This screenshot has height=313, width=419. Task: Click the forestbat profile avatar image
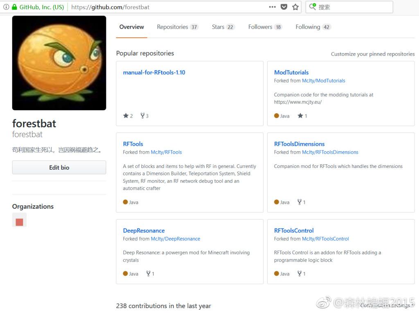(x=59, y=63)
